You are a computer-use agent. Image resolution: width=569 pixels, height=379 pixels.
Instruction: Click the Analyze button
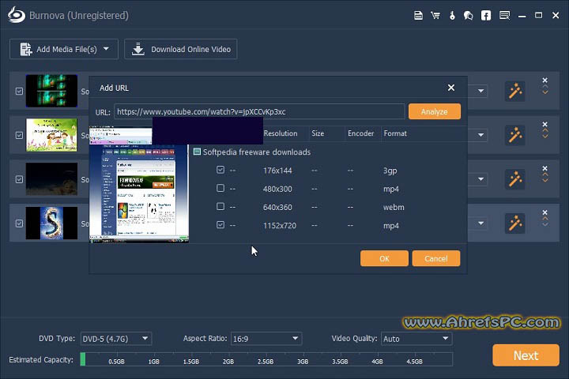click(x=435, y=111)
